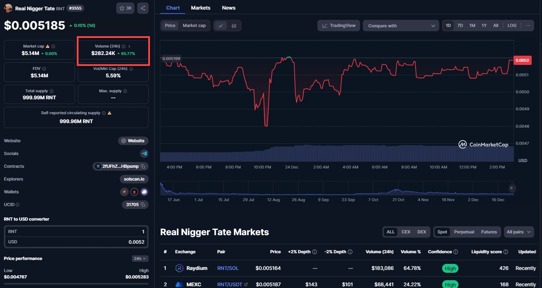
Task: Switch chart to Price view
Action: click(170, 26)
